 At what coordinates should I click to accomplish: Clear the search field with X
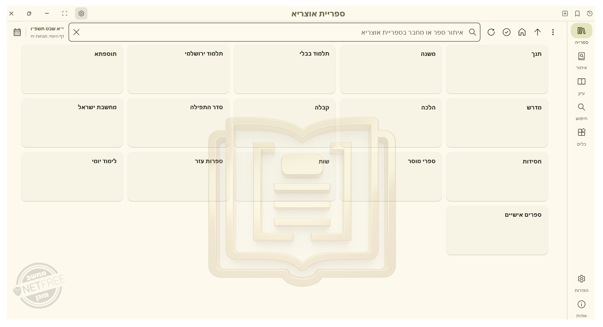tap(77, 32)
